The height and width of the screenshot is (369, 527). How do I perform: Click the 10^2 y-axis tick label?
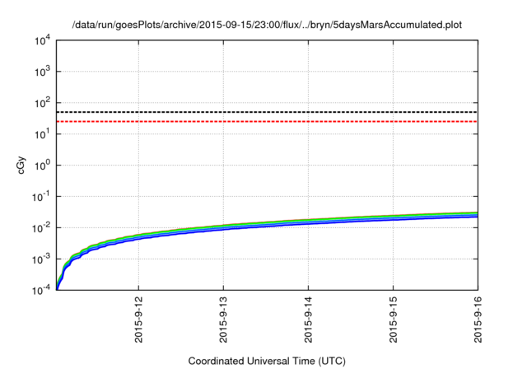(x=42, y=103)
